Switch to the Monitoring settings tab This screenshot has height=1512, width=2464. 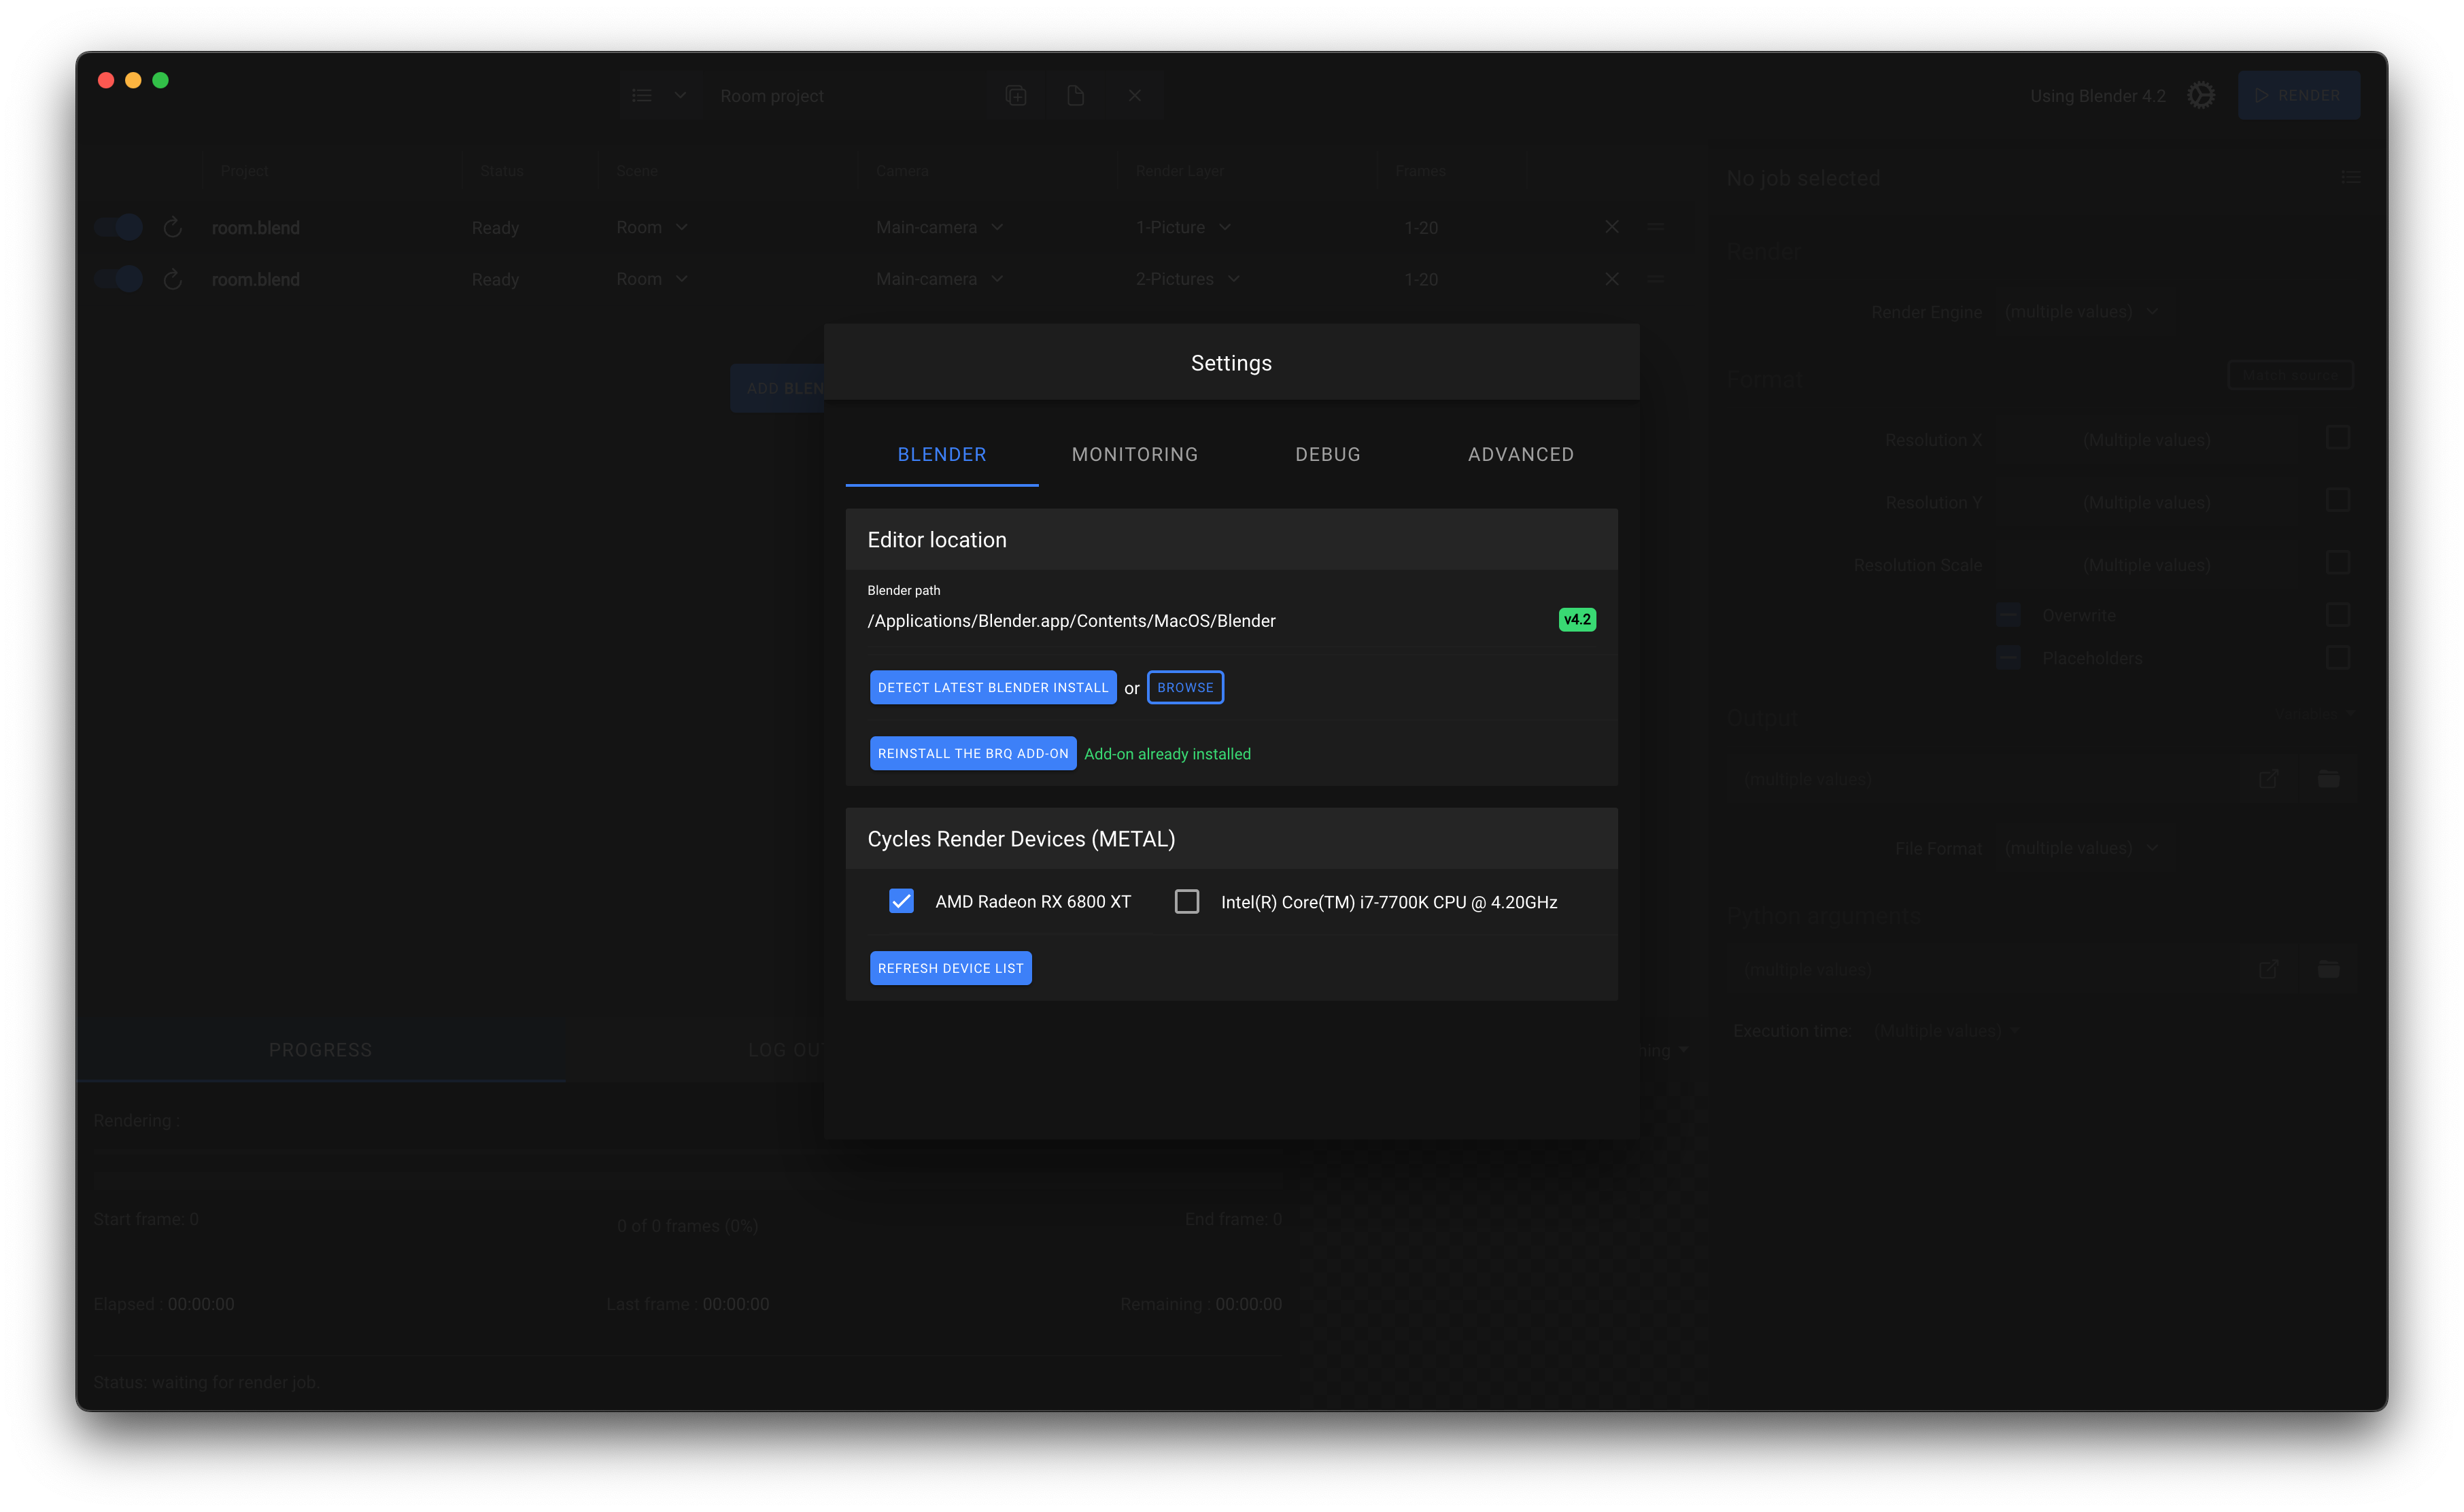click(1134, 454)
